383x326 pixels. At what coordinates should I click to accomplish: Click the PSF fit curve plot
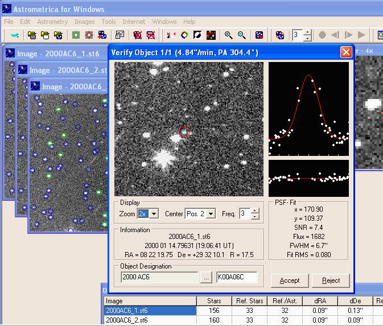point(309,109)
